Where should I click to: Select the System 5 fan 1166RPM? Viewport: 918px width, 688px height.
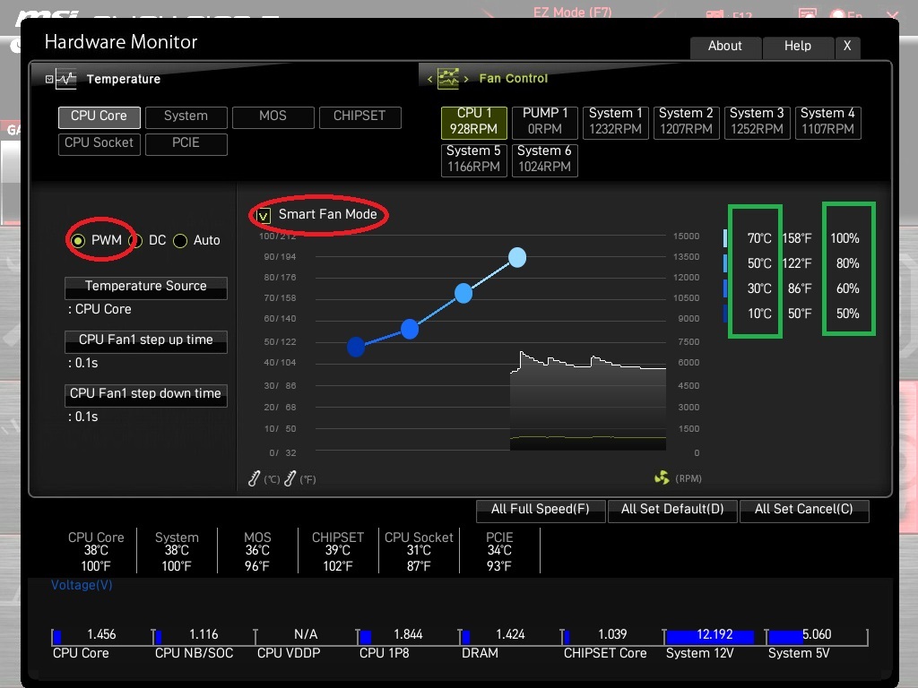point(473,159)
